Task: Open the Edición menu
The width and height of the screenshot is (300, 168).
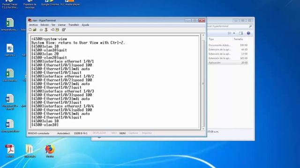Action: (45, 25)
